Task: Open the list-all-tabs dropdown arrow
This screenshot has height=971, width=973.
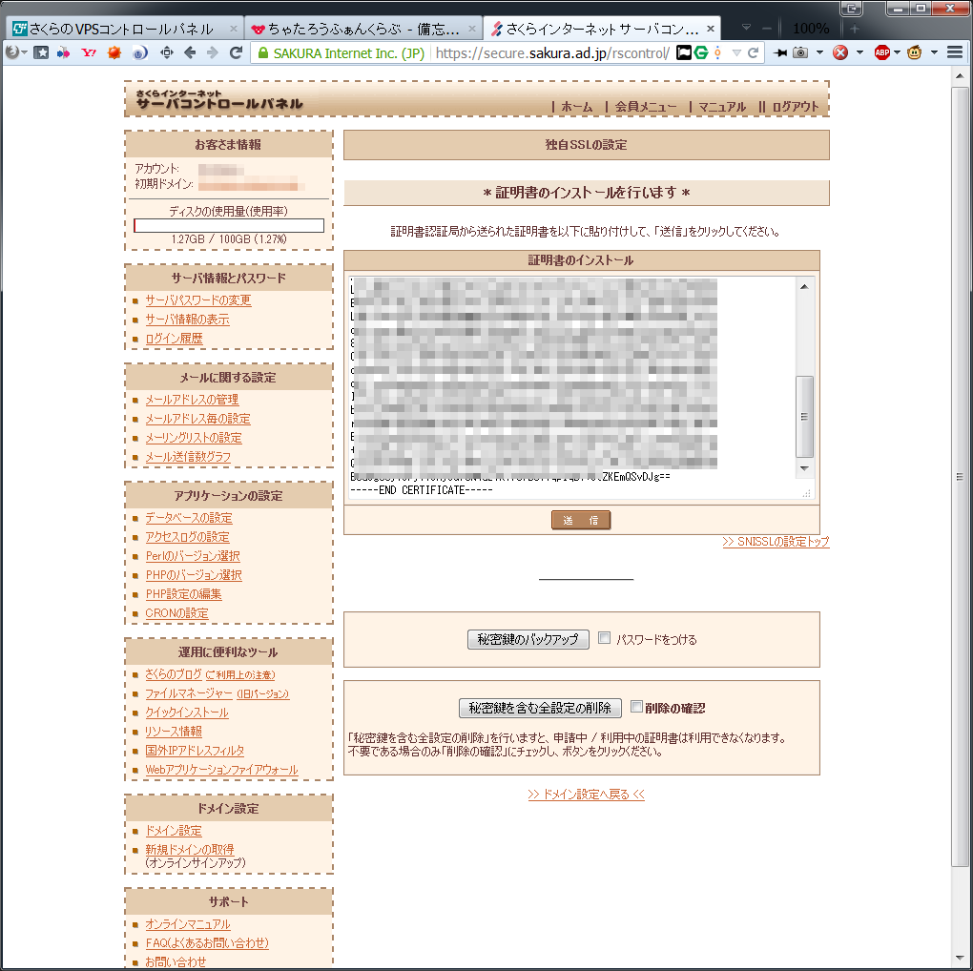Action: pyautogui.click(x=747, y=28)
